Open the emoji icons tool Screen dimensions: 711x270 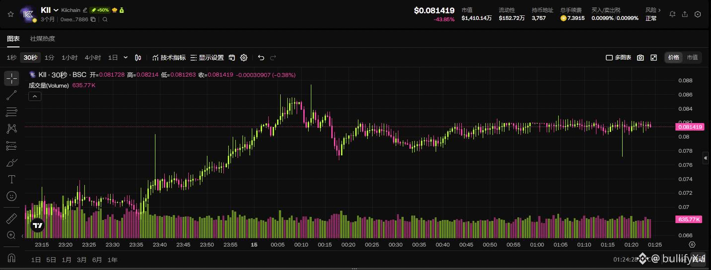12,196
